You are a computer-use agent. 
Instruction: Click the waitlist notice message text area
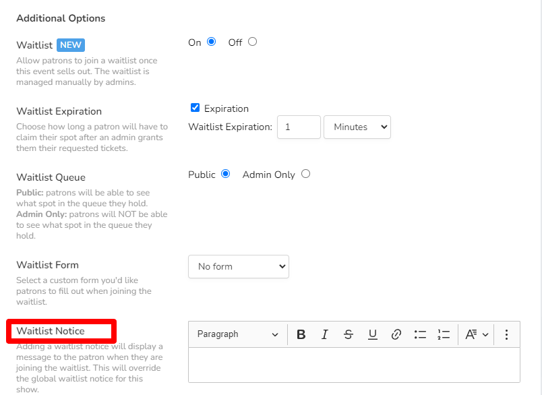pos(353,365)
